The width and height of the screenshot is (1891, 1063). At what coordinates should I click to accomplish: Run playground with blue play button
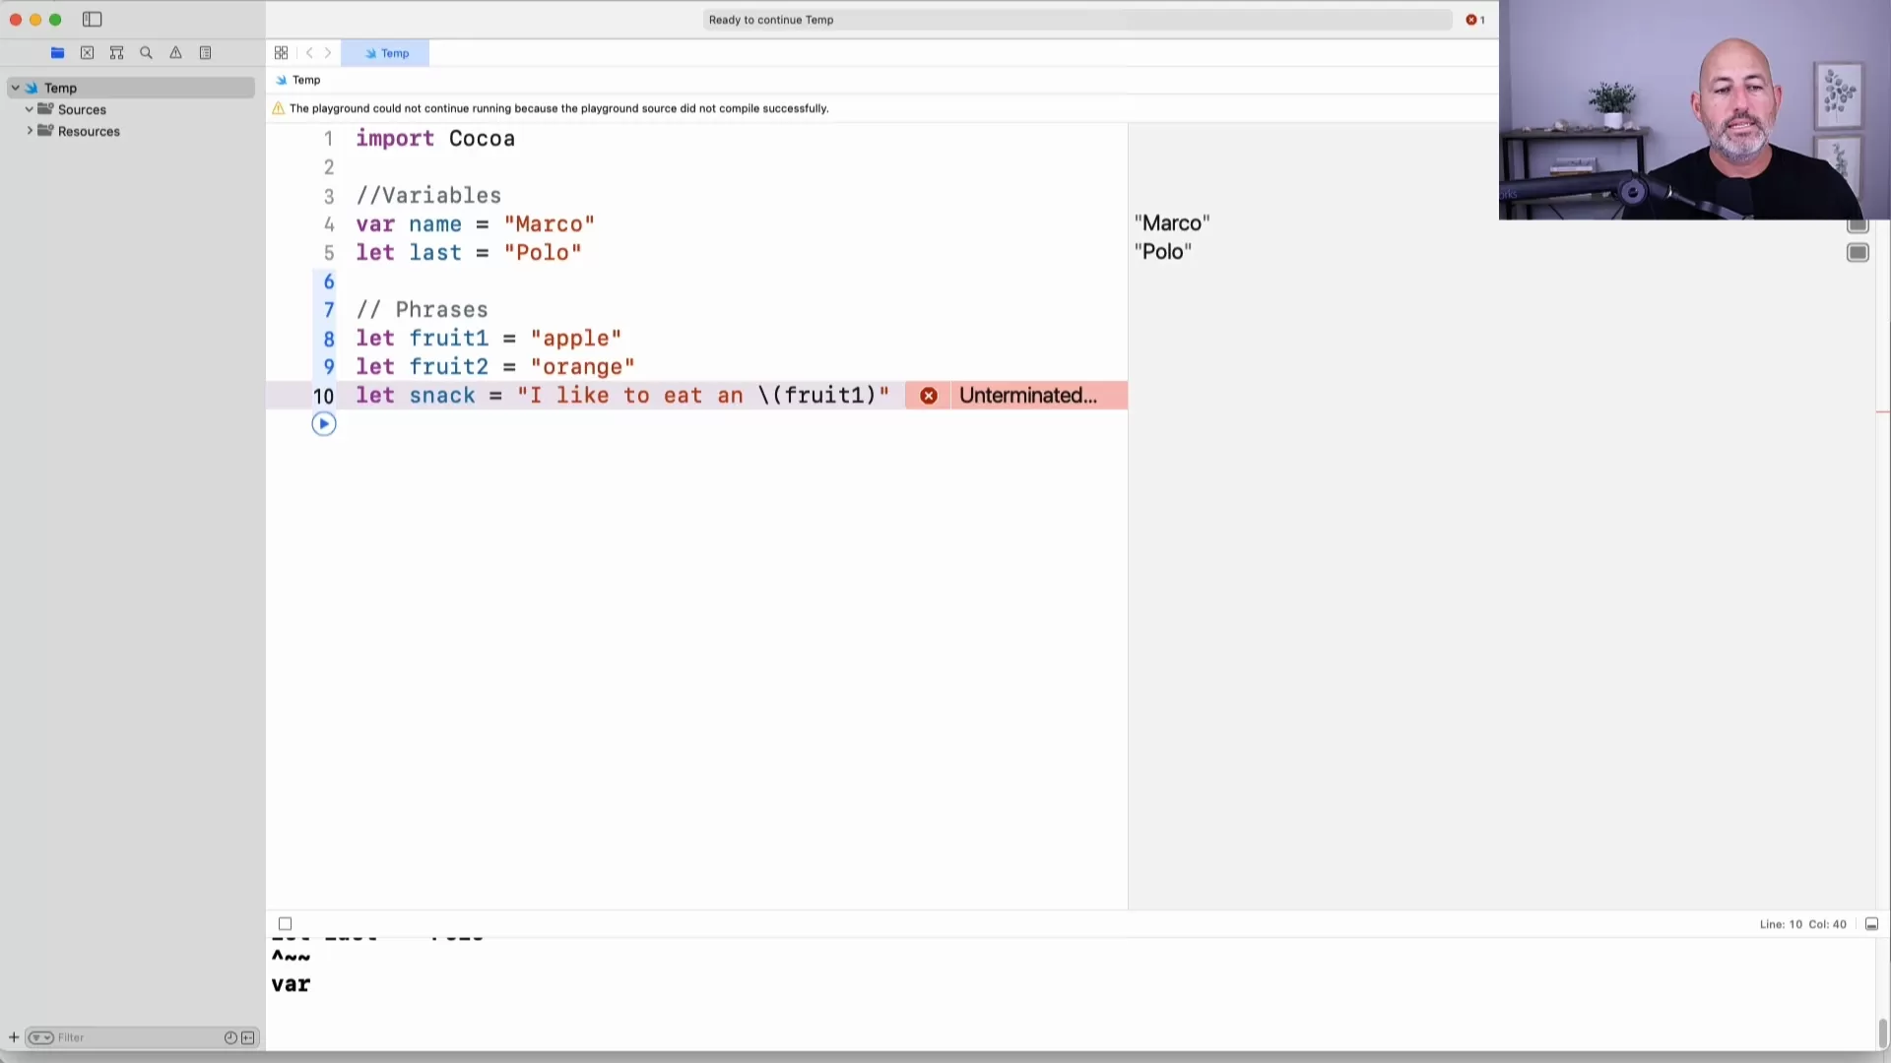click(x=323, y=424)
